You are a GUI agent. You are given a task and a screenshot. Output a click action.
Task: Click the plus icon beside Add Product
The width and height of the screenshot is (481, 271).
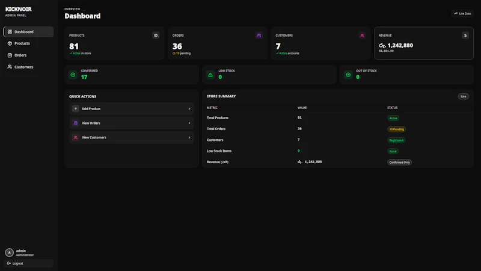(x=76, y=109)
